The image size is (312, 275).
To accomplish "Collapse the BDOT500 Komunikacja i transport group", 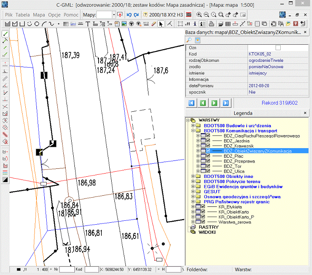I will click(193, 130).
